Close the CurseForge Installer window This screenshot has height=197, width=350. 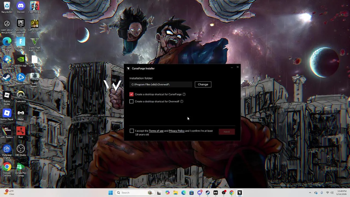[x=238, y=67]
